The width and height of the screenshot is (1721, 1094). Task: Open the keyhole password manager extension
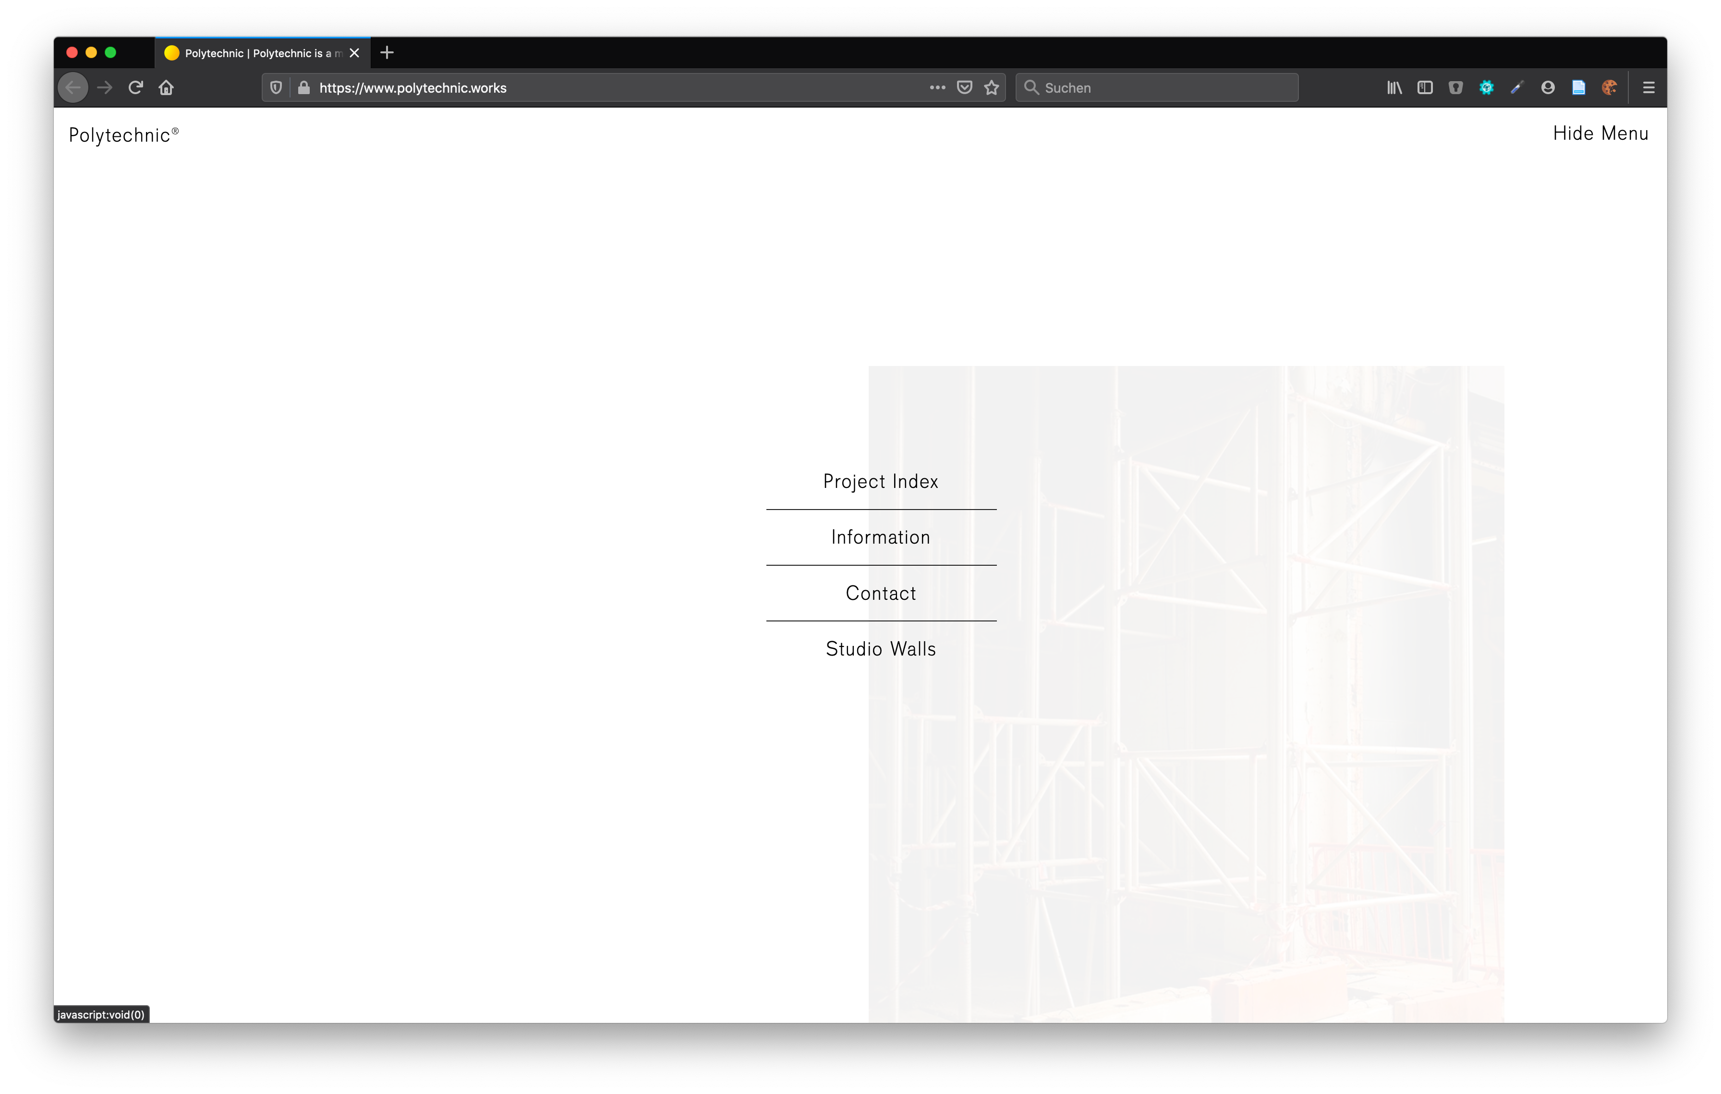pos(1455,88)
